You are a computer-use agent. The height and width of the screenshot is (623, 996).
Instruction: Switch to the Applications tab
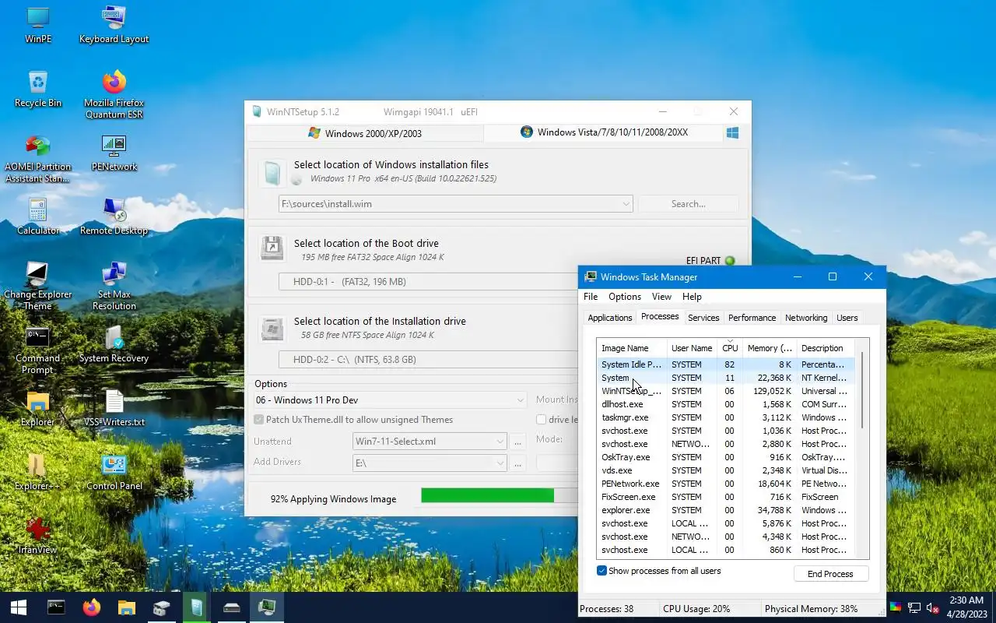click(610, 318)
